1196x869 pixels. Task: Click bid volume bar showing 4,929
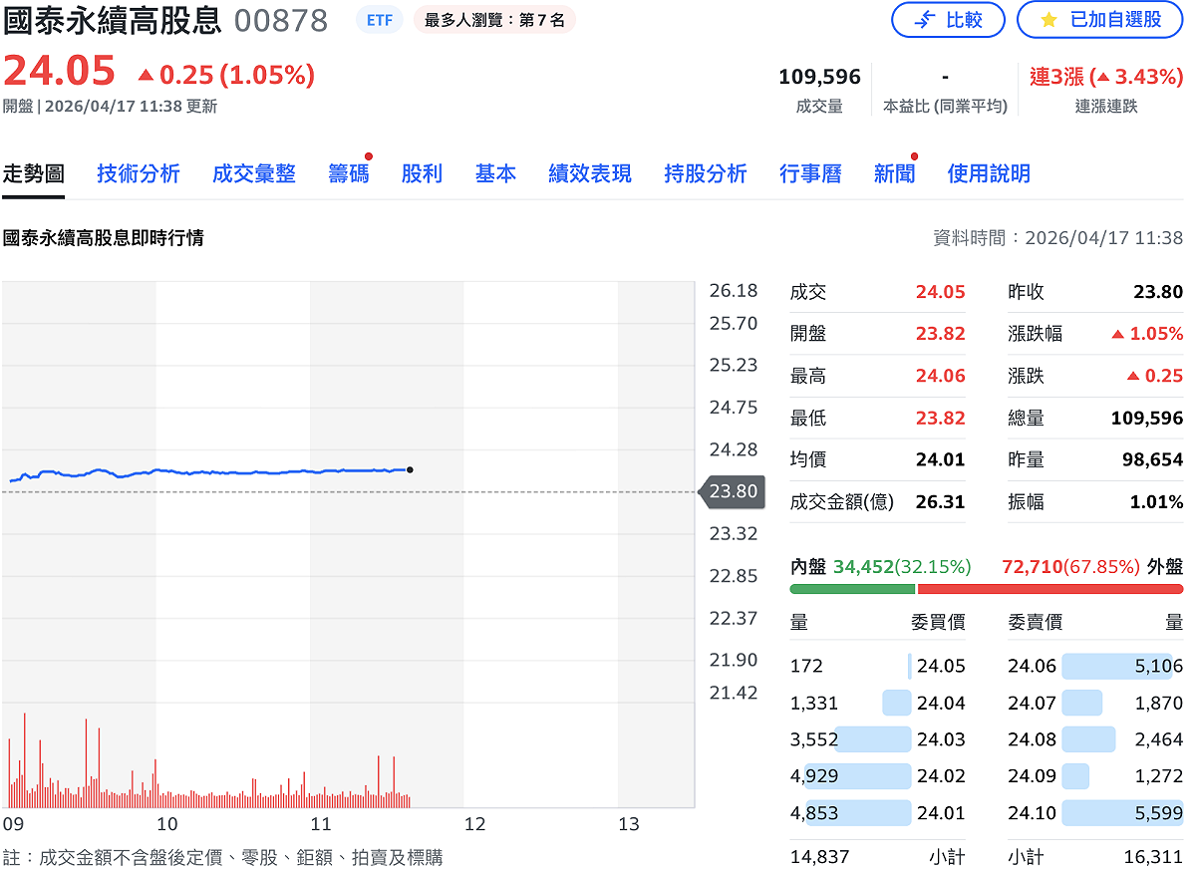click(859, 776)
